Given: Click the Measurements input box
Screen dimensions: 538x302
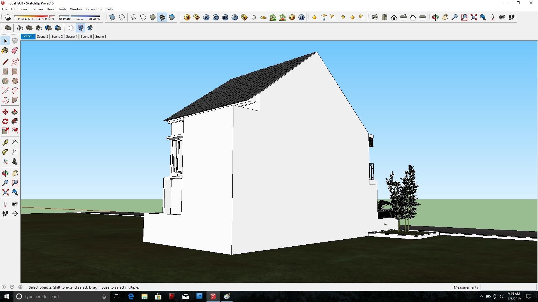Looking at the screenshot, I should 508,287.
